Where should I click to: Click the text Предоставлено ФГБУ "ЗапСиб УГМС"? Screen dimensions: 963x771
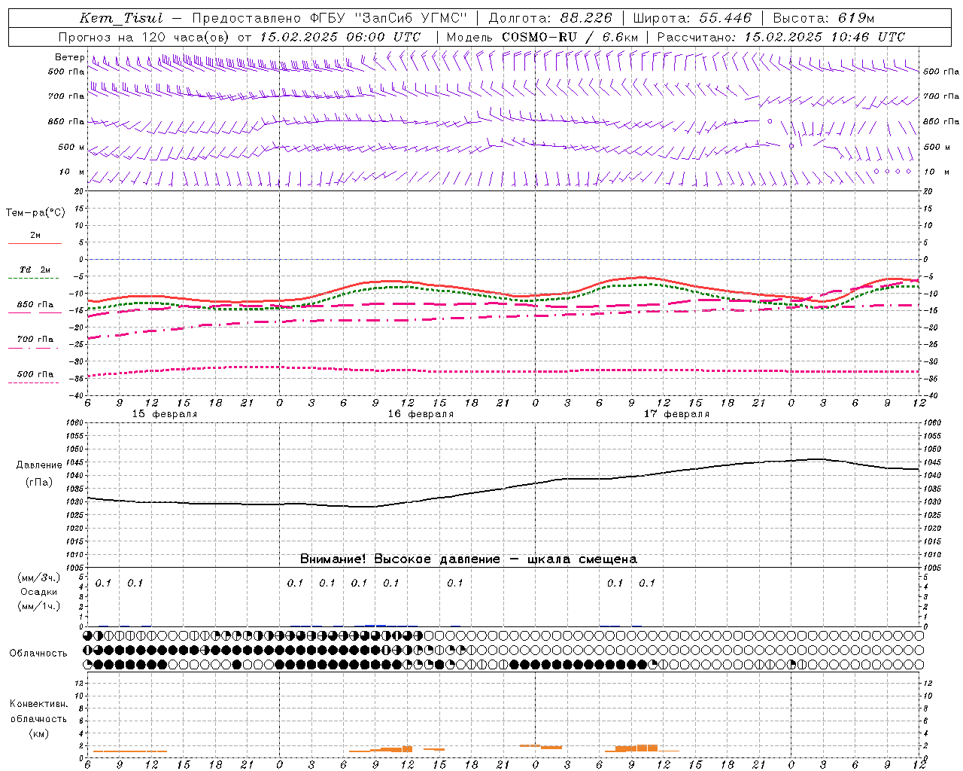[330, 18]
